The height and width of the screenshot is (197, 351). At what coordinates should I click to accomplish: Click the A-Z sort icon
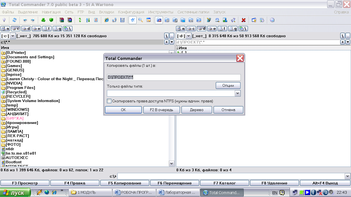pyautogui.click(x=88, y=20)
